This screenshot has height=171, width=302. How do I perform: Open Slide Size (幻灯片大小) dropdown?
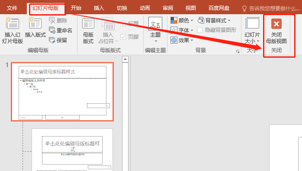252,31
